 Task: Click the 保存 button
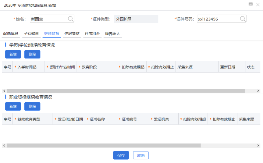tap(121, 155)
